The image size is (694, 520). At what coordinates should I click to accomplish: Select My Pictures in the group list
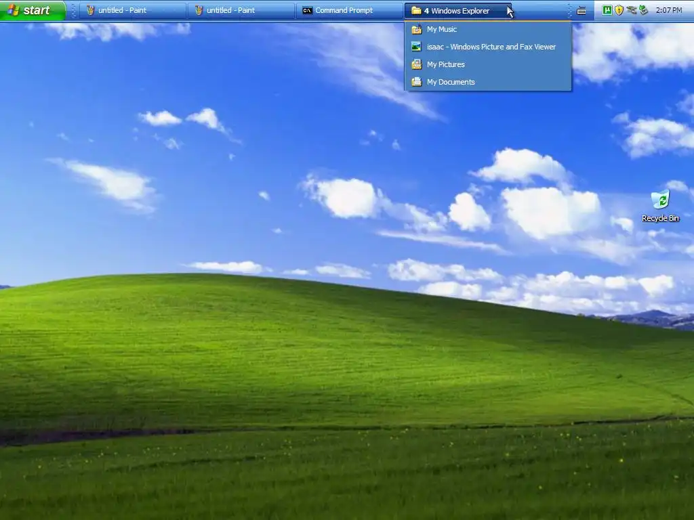tap(488, 64)
